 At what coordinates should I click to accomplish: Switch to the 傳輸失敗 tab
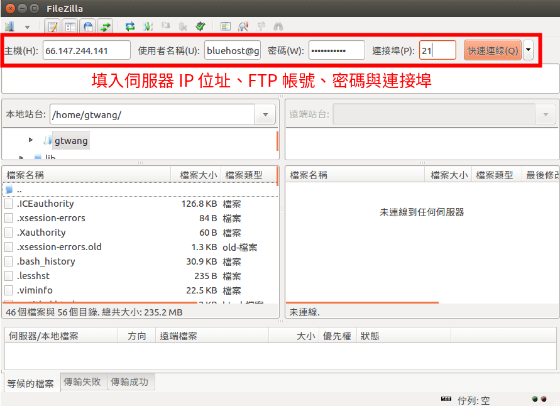coord(82,381)
